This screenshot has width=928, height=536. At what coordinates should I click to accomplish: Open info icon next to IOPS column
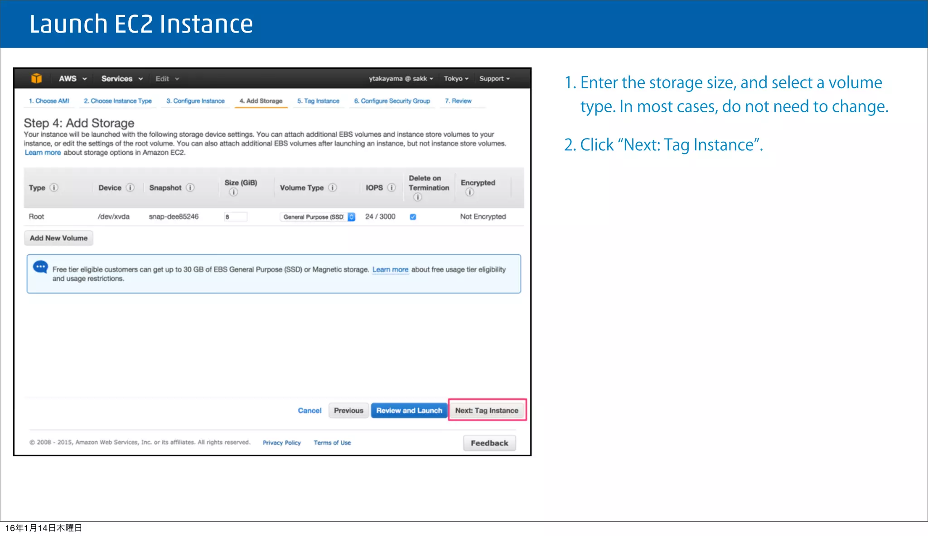[x=391, y=187]
